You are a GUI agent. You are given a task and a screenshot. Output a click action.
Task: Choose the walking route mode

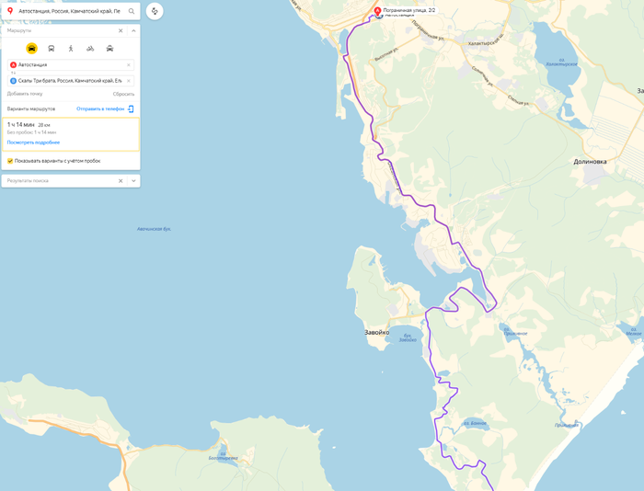pyautogui.click(x=71, y=49)
